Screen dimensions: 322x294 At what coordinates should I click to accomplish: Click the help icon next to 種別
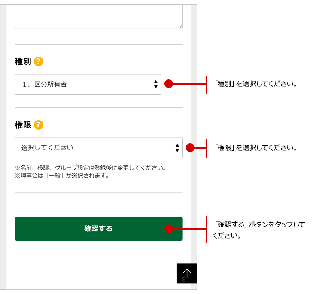tap(39, 61)
